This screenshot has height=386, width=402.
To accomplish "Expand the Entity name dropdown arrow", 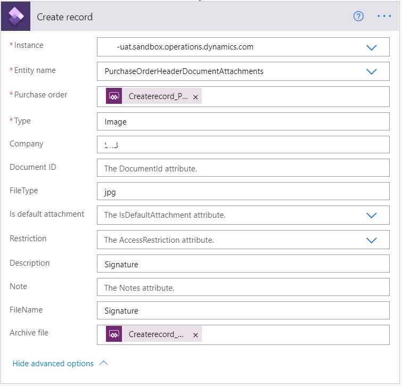I will 371,71.
